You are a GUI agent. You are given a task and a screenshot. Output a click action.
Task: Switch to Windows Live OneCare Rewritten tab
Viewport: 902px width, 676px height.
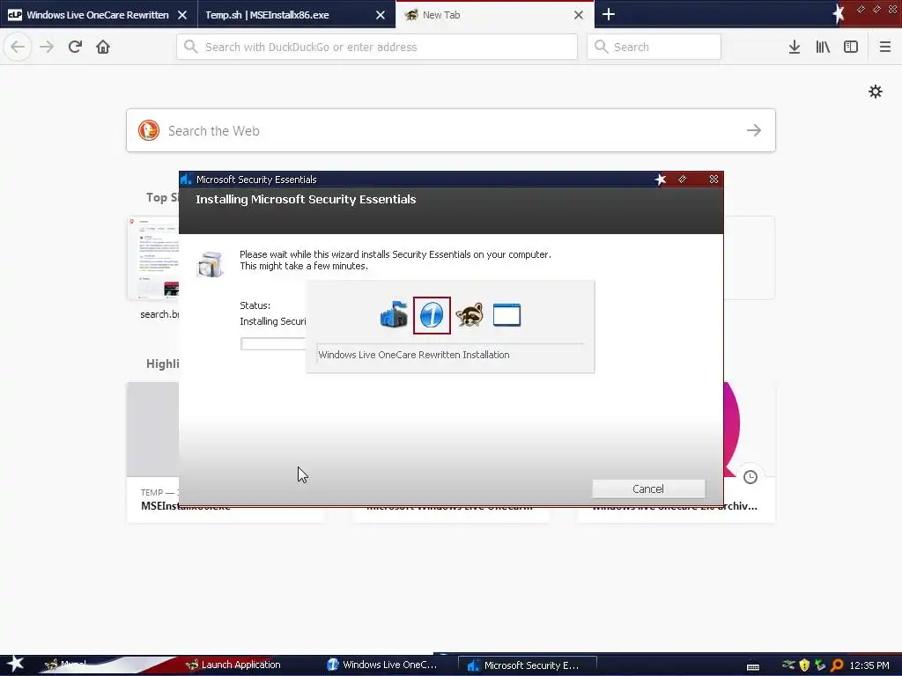pyautogui.click(x=98, y=15)
